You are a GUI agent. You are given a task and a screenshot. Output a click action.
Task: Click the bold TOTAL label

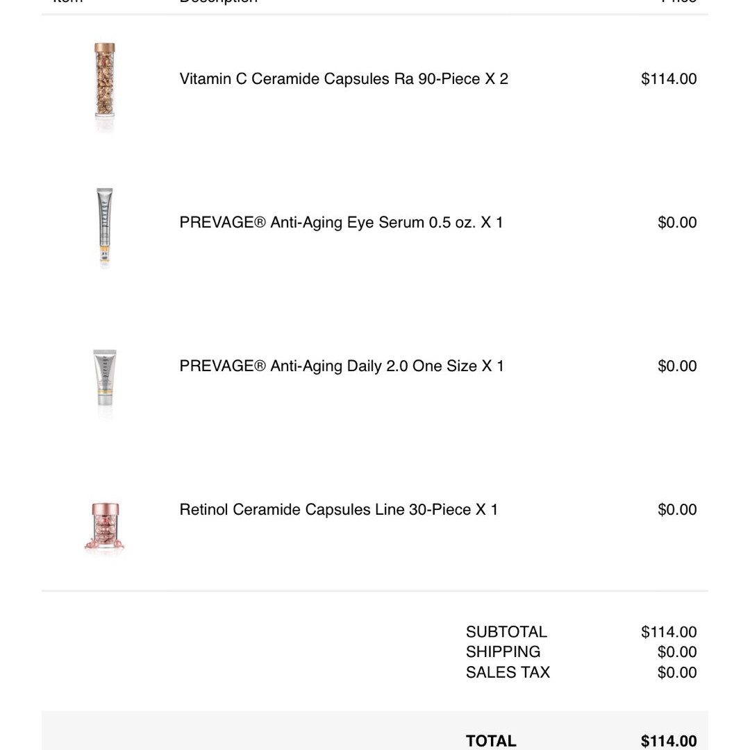pos(491,741)
